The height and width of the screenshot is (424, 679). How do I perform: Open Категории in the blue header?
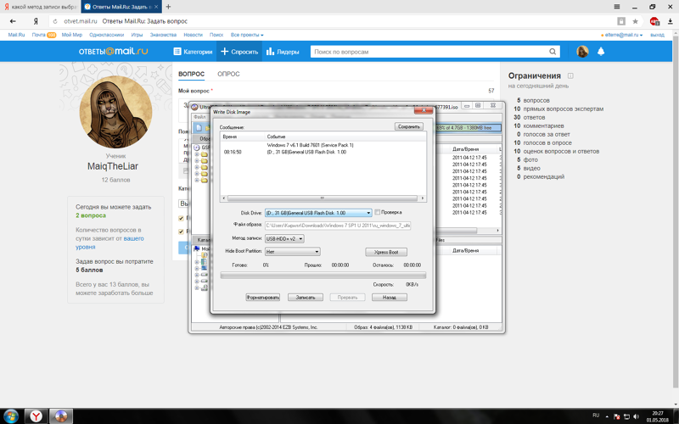click(194, 52)
